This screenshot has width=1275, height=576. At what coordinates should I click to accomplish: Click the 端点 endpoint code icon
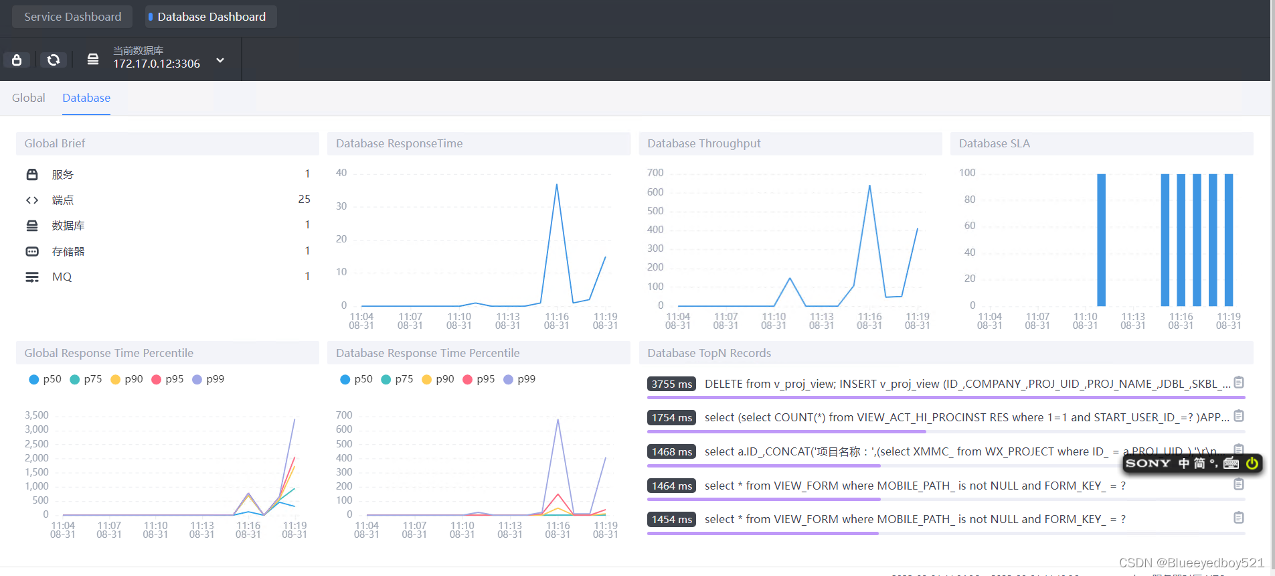click(x=32, y=200)
